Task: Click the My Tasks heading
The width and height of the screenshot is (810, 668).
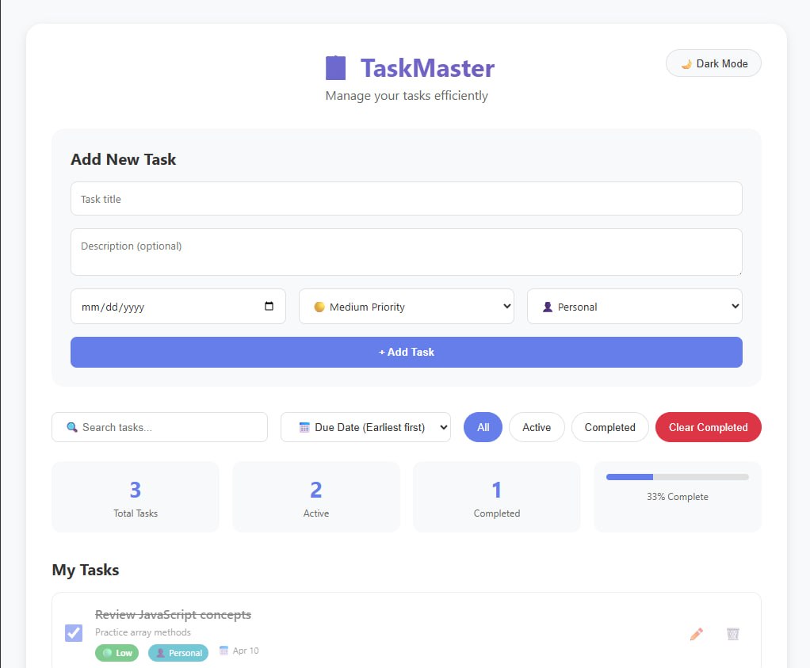Action: pos(86,570)
